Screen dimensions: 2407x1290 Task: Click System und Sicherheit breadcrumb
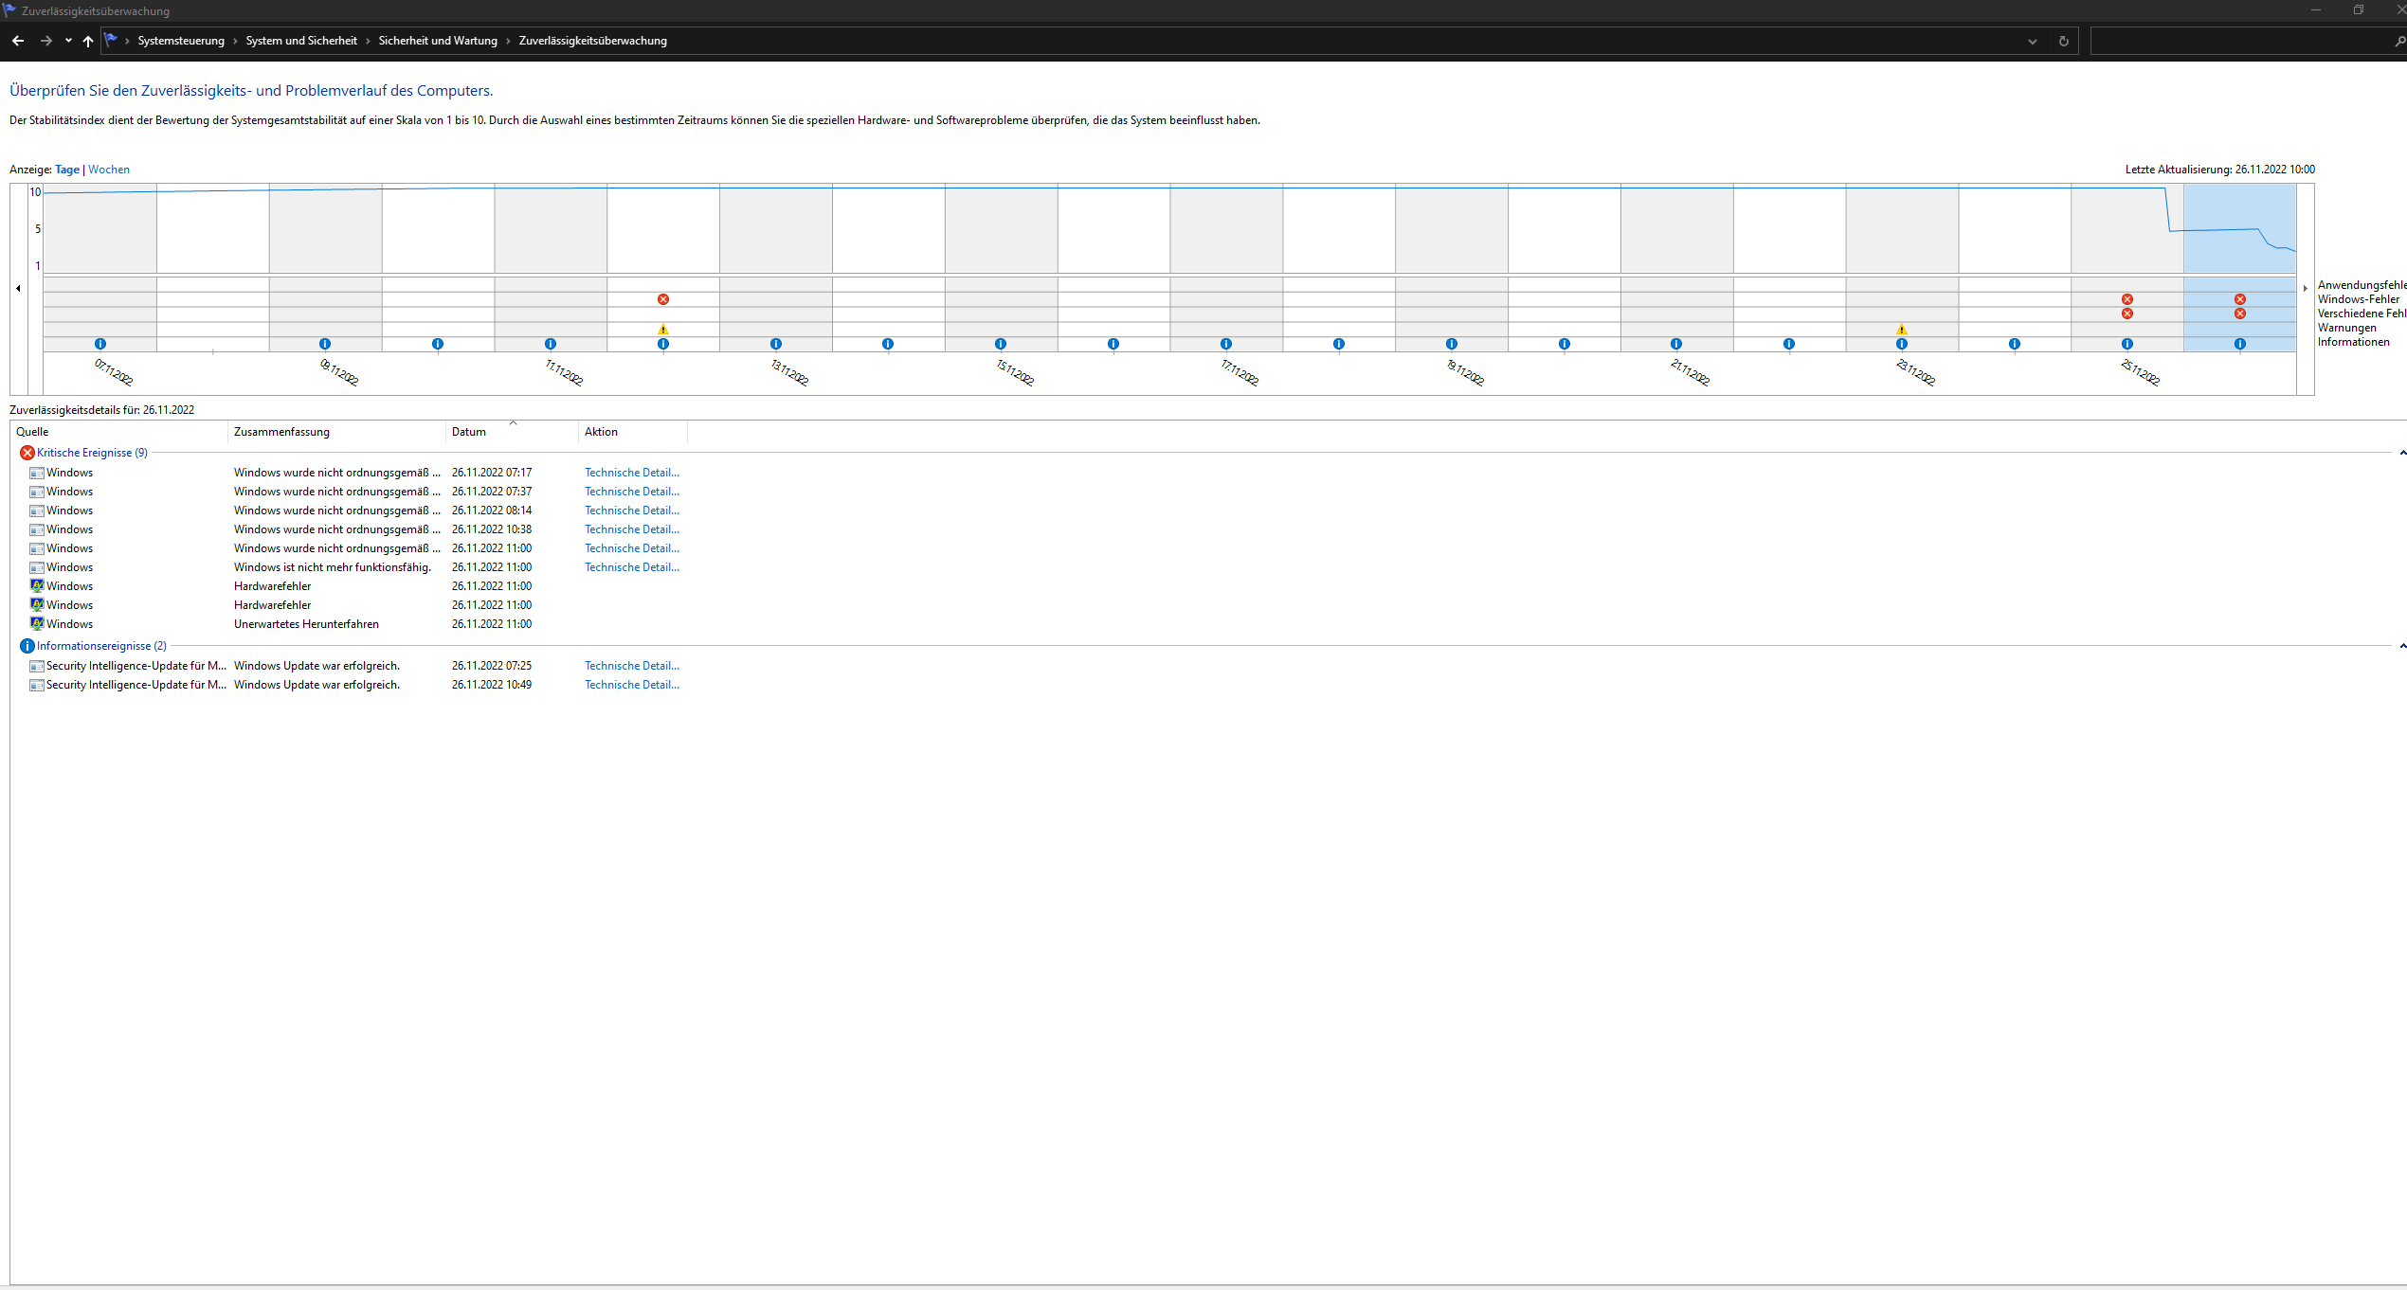coord(301,41)
